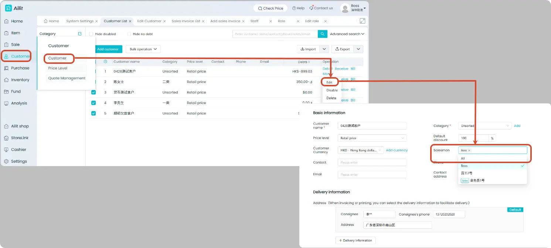
Task: Switch to the Edit role tab
Action: (312, 21)
